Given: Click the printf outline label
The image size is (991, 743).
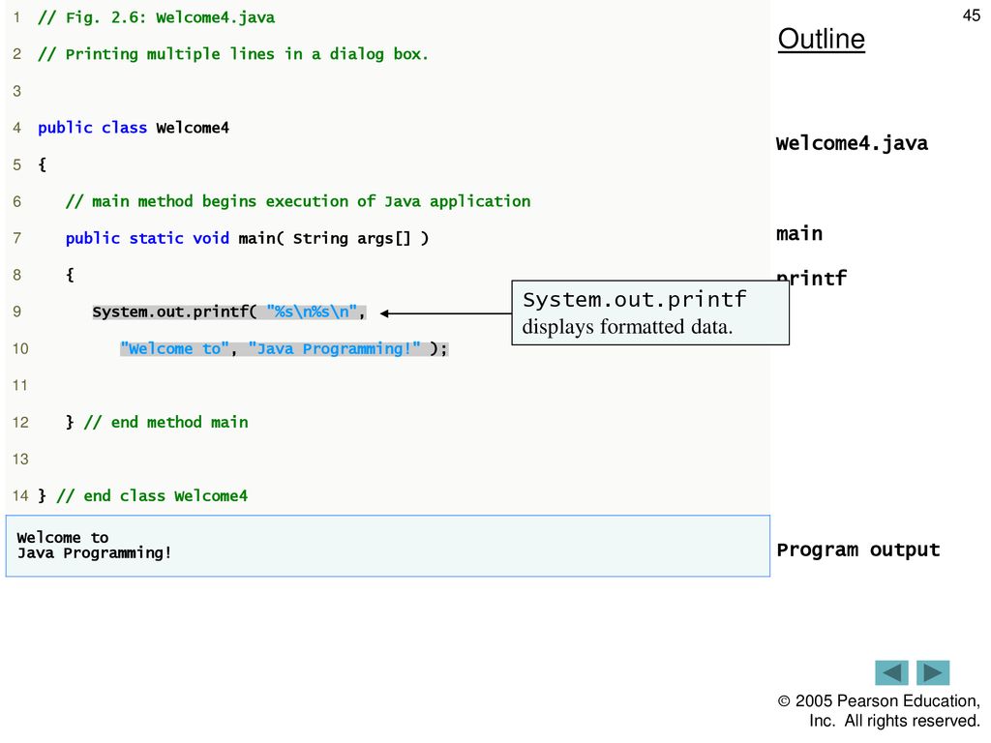Looking at the screenshot, I should point(812,278).
